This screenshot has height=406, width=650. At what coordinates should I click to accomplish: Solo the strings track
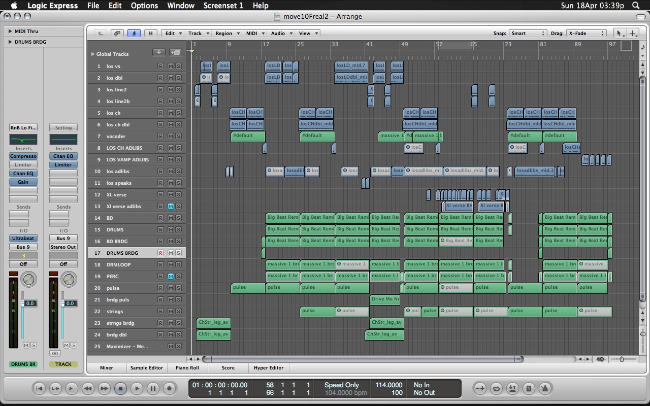pos(178,312)
